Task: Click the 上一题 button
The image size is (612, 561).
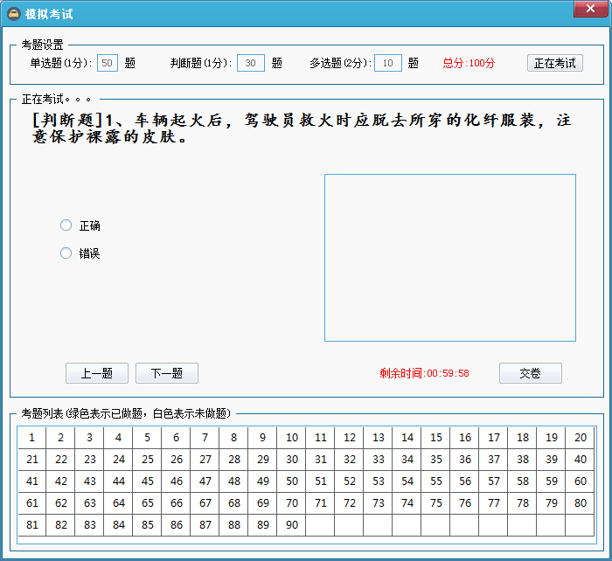Action: (x=97, y=373)
